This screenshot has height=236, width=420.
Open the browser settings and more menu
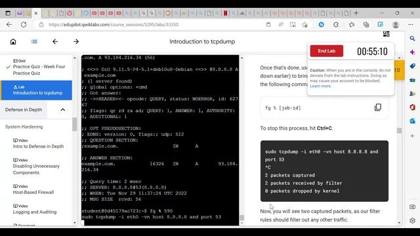(411, 25)
